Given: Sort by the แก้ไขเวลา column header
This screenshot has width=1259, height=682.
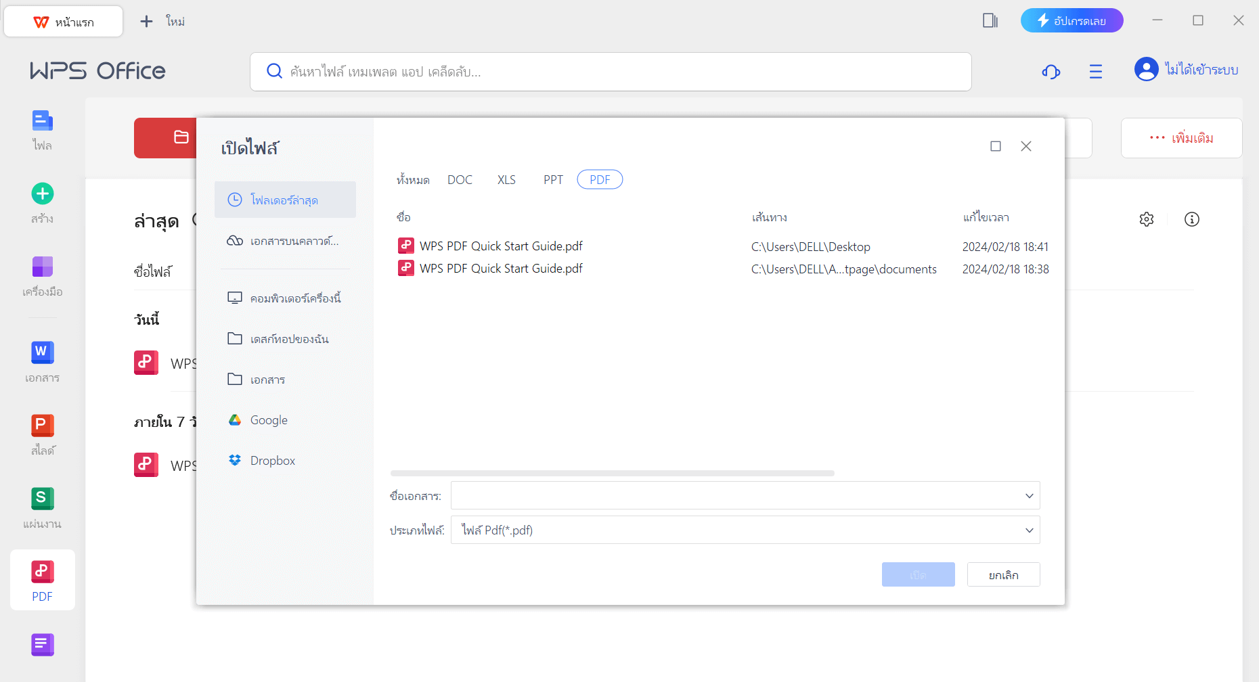Looking at the screenshot, I should (x=986, y=217).
